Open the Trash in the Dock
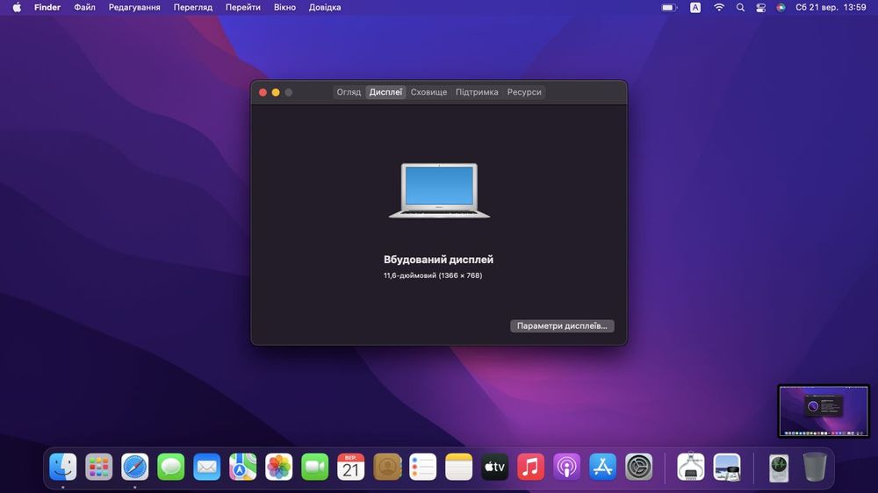878x493 pixels. [x=814, y=467]
